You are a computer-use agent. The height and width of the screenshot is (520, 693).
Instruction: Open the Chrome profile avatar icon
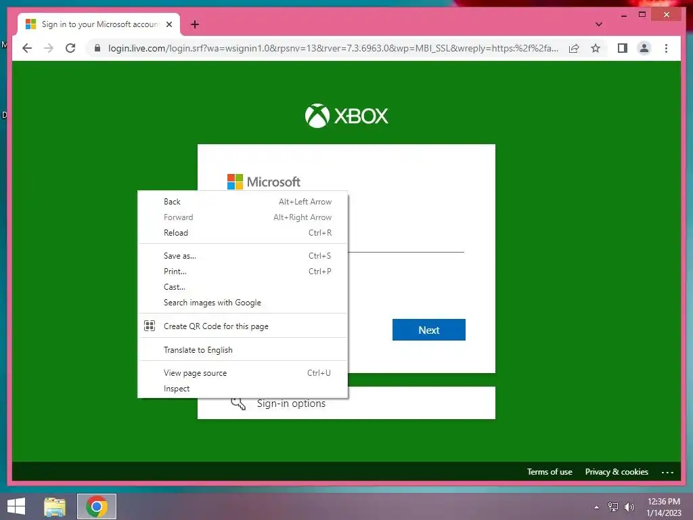644,48
